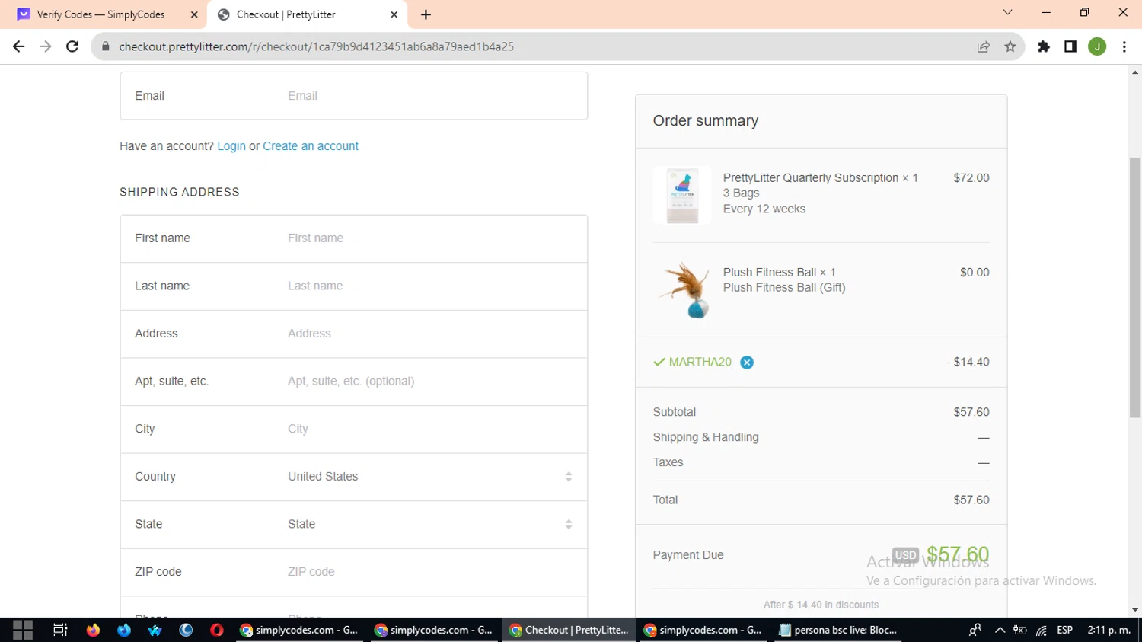Click the scrollbar up arrow
The image size is (1142, 642).
[1135, 72]
